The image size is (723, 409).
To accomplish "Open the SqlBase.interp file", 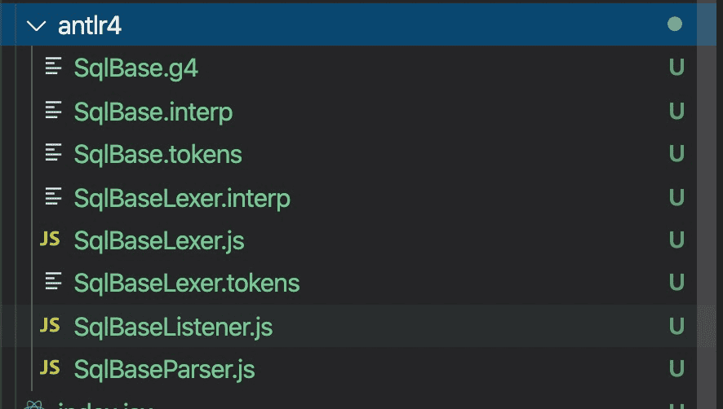I will click(153, 111).
